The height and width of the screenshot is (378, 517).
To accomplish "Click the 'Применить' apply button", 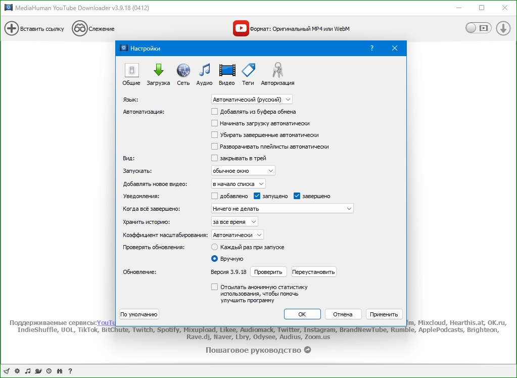I will [x=384, y=314].
